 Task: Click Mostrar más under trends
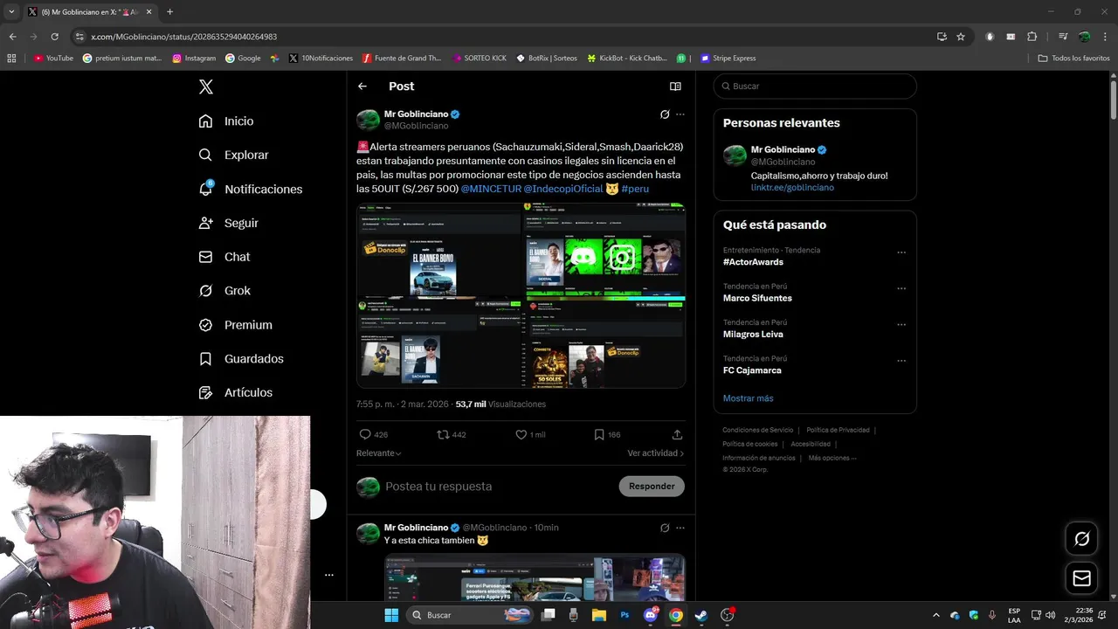click(748, 398)
